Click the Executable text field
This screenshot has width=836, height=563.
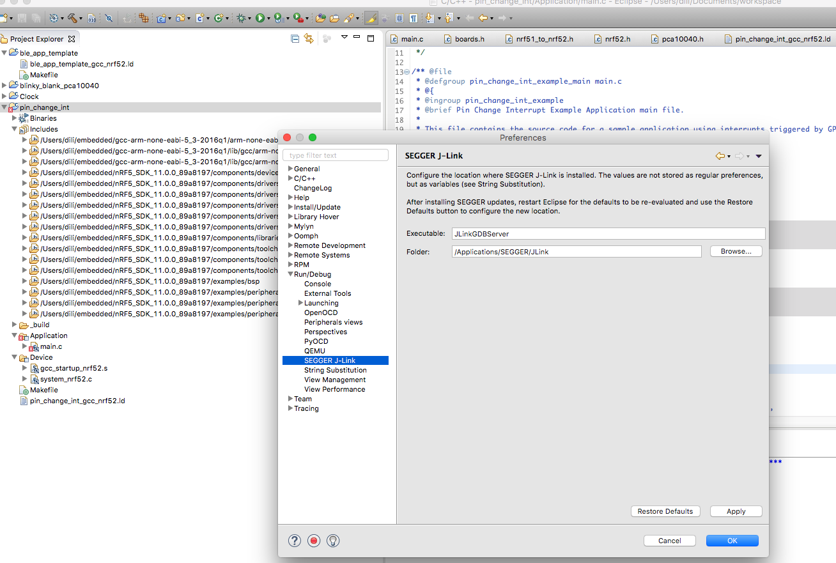[x=608, y=234]
